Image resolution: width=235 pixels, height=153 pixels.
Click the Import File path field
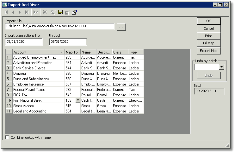[60, 26]
